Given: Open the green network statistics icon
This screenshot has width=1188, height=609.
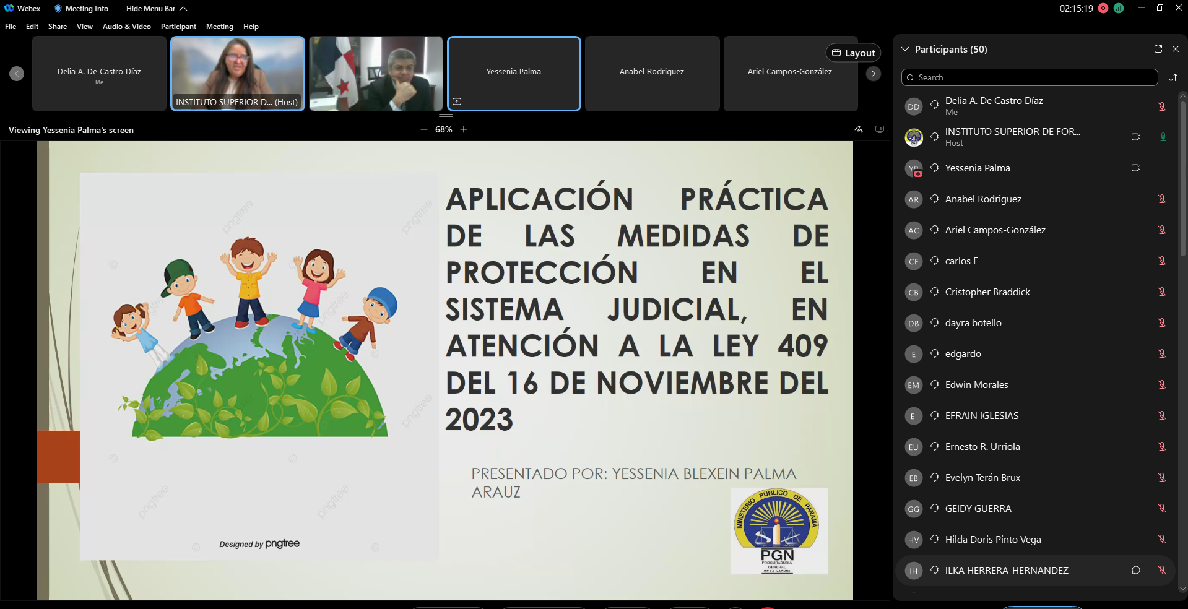Looking at the screenshot, I should click(x=1119, y=9).
